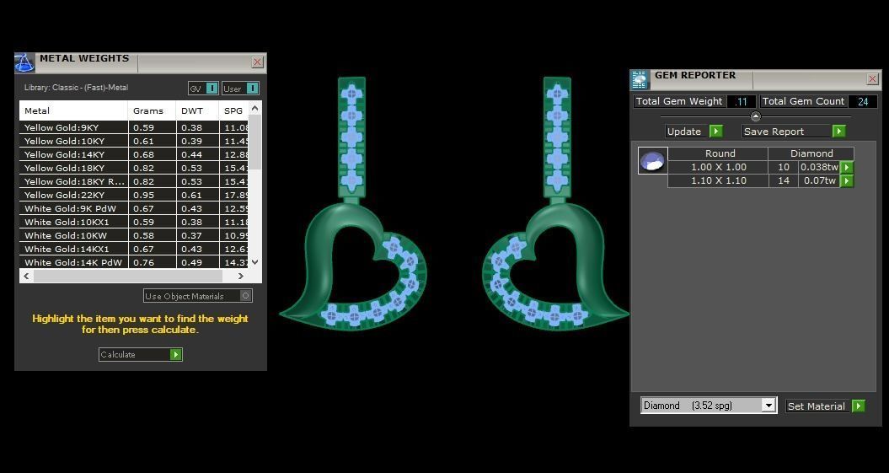
Task: Select the Yellow Gold:22KY row
Action: (x=134, y=195)
